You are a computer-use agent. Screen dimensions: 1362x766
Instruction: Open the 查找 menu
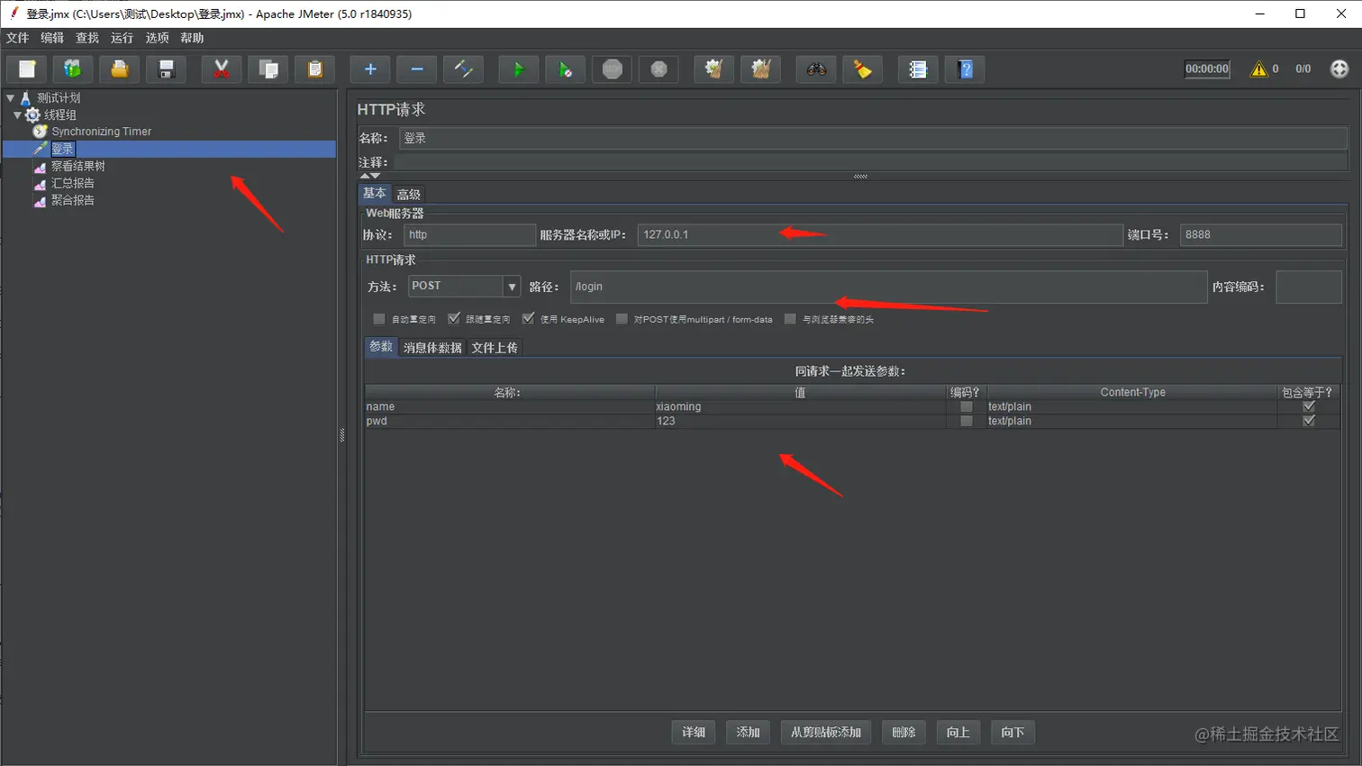[87, 38]
